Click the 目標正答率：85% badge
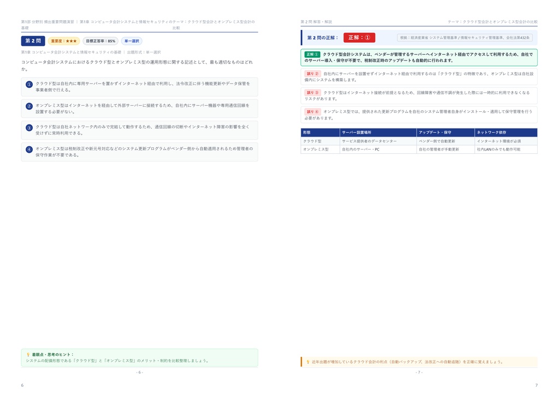The image size is (559, 395). point(100,41)
